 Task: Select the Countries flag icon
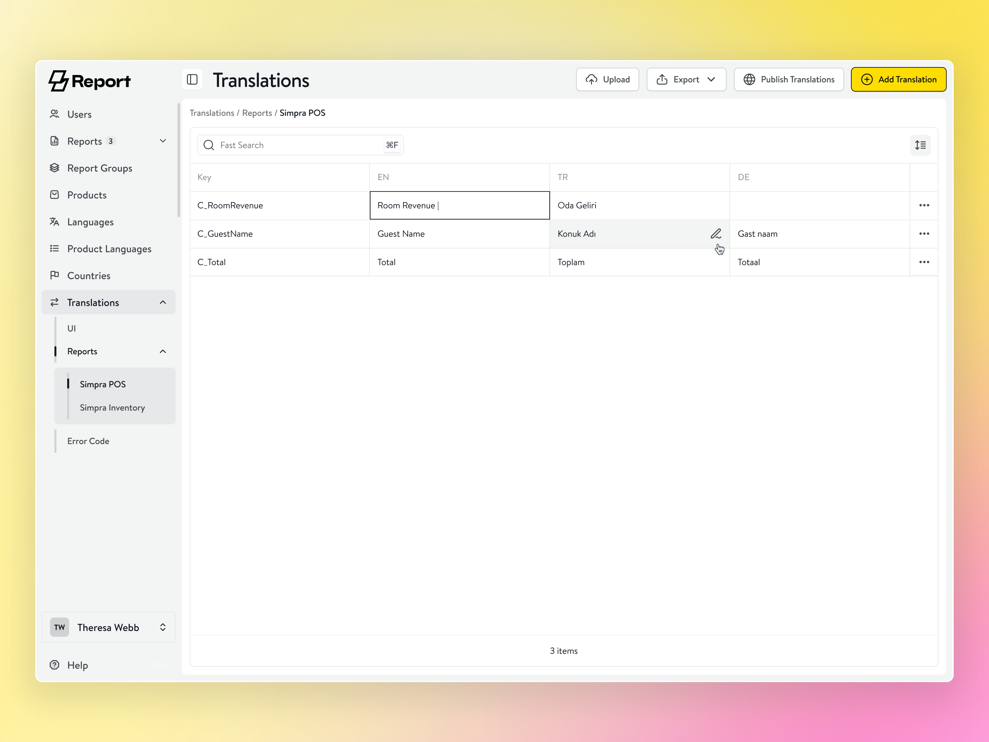[x=54, y=276]
